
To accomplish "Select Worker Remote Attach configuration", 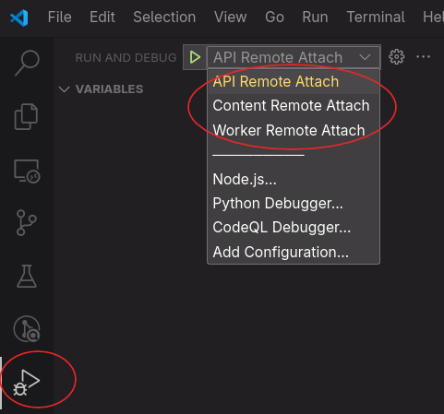I will [x=294, y=130].
